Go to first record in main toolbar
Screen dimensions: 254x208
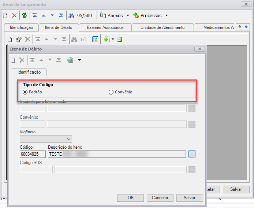pyautogui.click(x=35, y=15)
